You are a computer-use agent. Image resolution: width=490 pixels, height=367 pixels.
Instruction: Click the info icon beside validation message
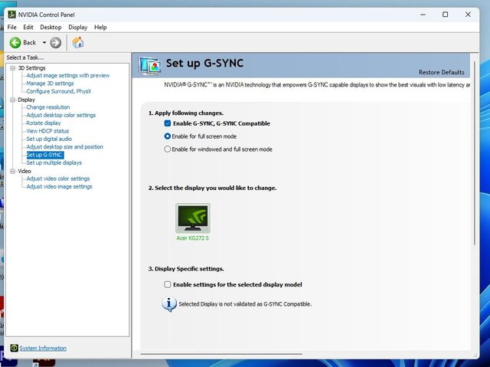coord(168,304)
